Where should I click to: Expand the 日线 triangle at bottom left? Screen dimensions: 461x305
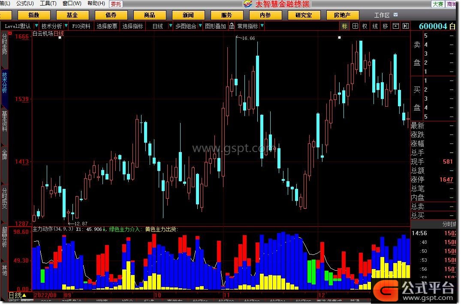coord(24,295)
